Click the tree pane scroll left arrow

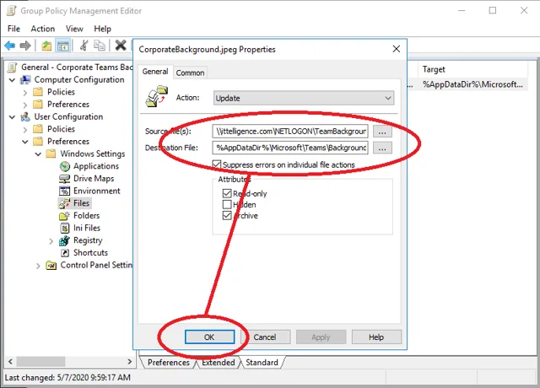(10, 362)
